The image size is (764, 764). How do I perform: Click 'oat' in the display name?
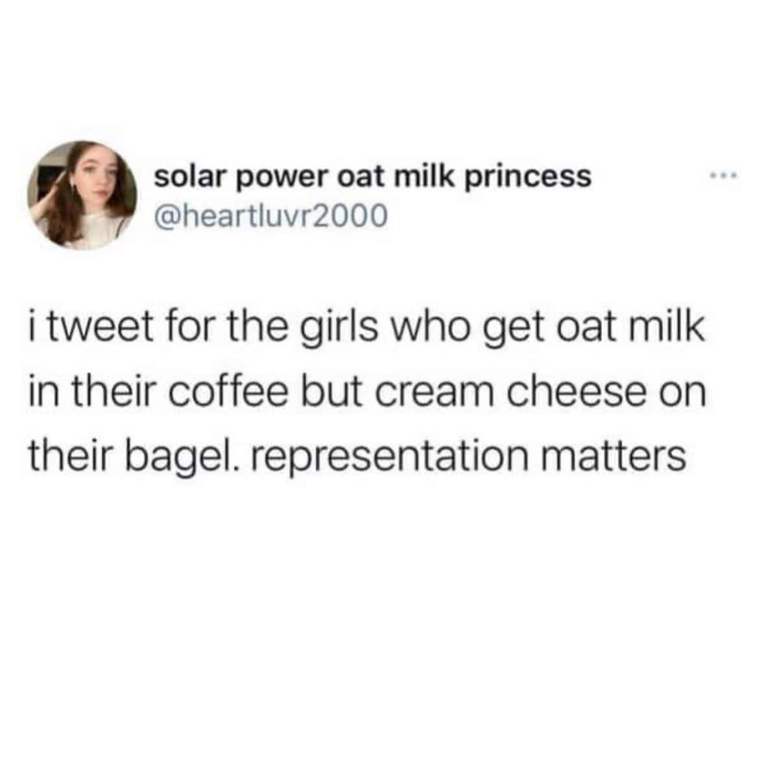[361, 177]
